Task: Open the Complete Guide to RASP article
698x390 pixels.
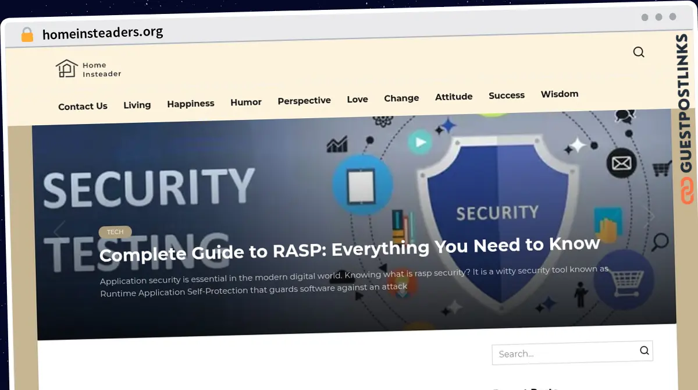Action: (x=350, y=249)
